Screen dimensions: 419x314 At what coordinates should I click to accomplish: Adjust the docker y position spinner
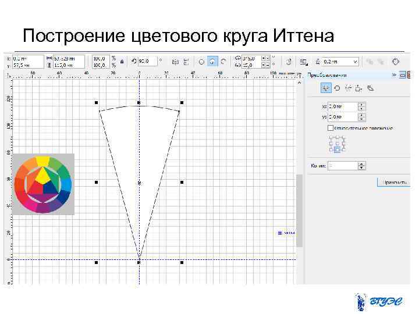point(361,117)
